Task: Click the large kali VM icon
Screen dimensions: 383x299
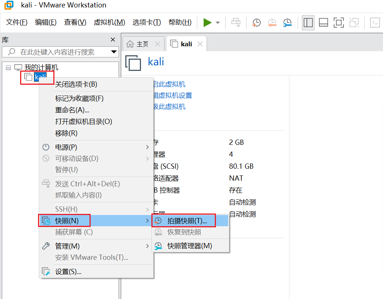Action: point(133,63)
